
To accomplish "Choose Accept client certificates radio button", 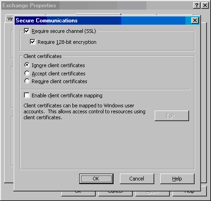I will click(x=27, y=73).
